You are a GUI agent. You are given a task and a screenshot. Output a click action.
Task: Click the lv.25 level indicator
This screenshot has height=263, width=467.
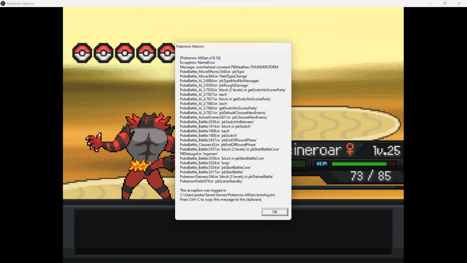click(386, 150)
